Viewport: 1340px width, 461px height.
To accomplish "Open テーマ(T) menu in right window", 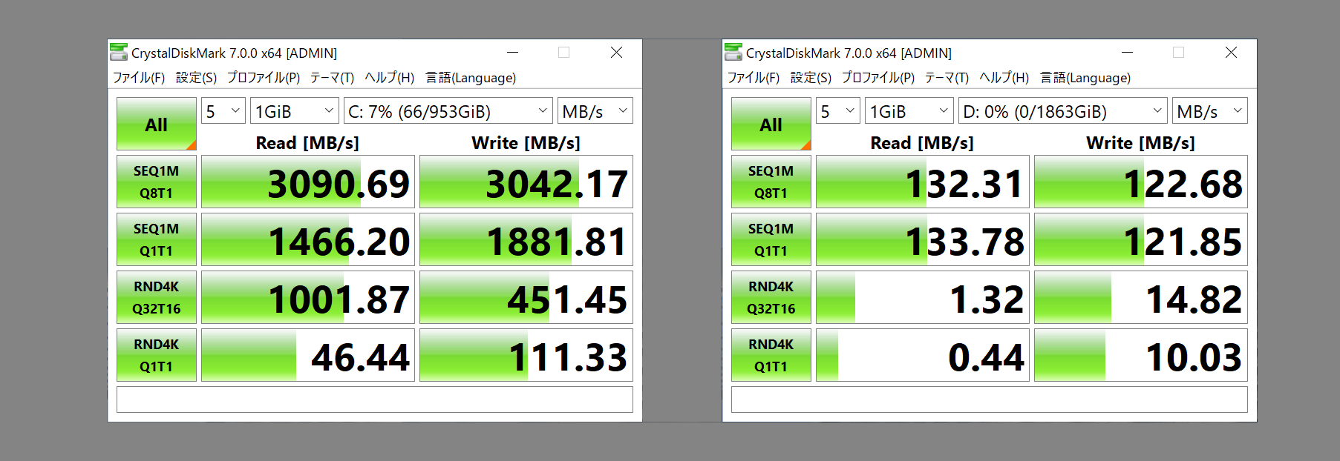I will (x=947, y=78).
